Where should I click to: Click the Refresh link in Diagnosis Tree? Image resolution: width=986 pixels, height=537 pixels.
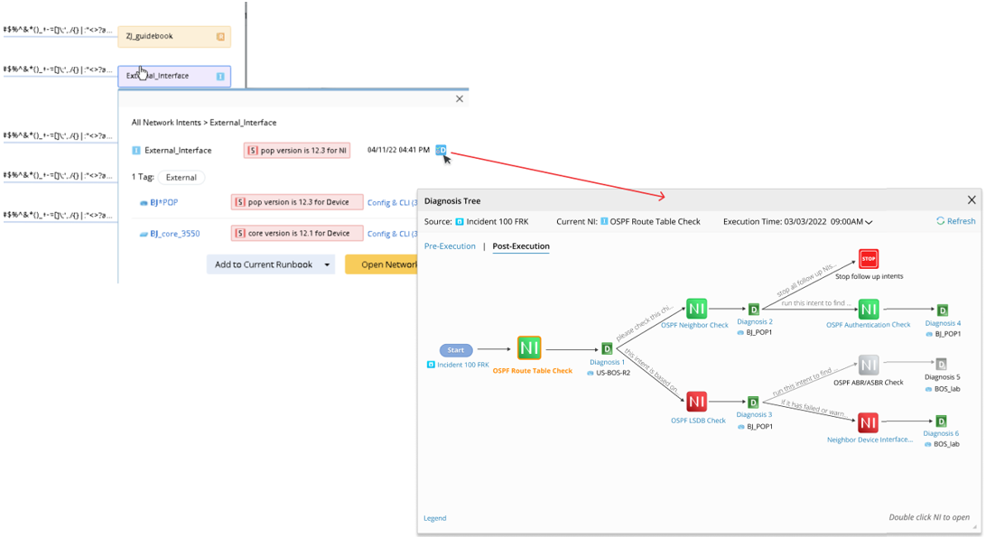pyautogui.click(x=955, y=221)
